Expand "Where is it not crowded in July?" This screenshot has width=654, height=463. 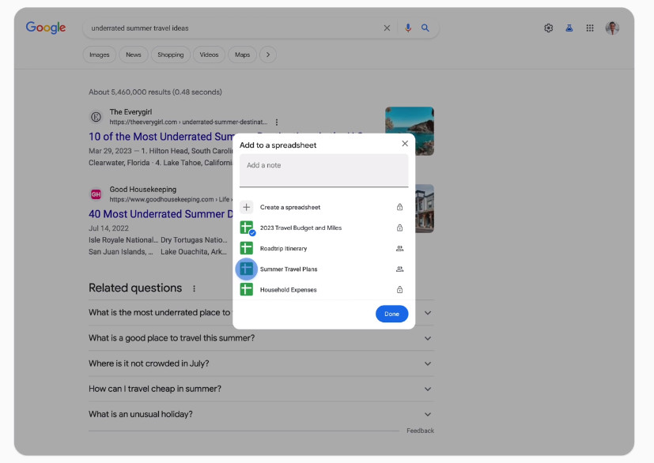coord(261,363)
